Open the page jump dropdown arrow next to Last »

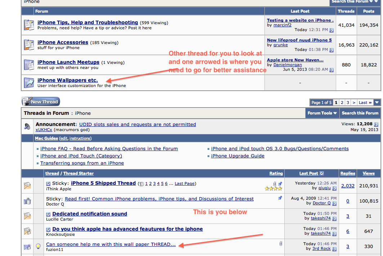click(377, 103)
